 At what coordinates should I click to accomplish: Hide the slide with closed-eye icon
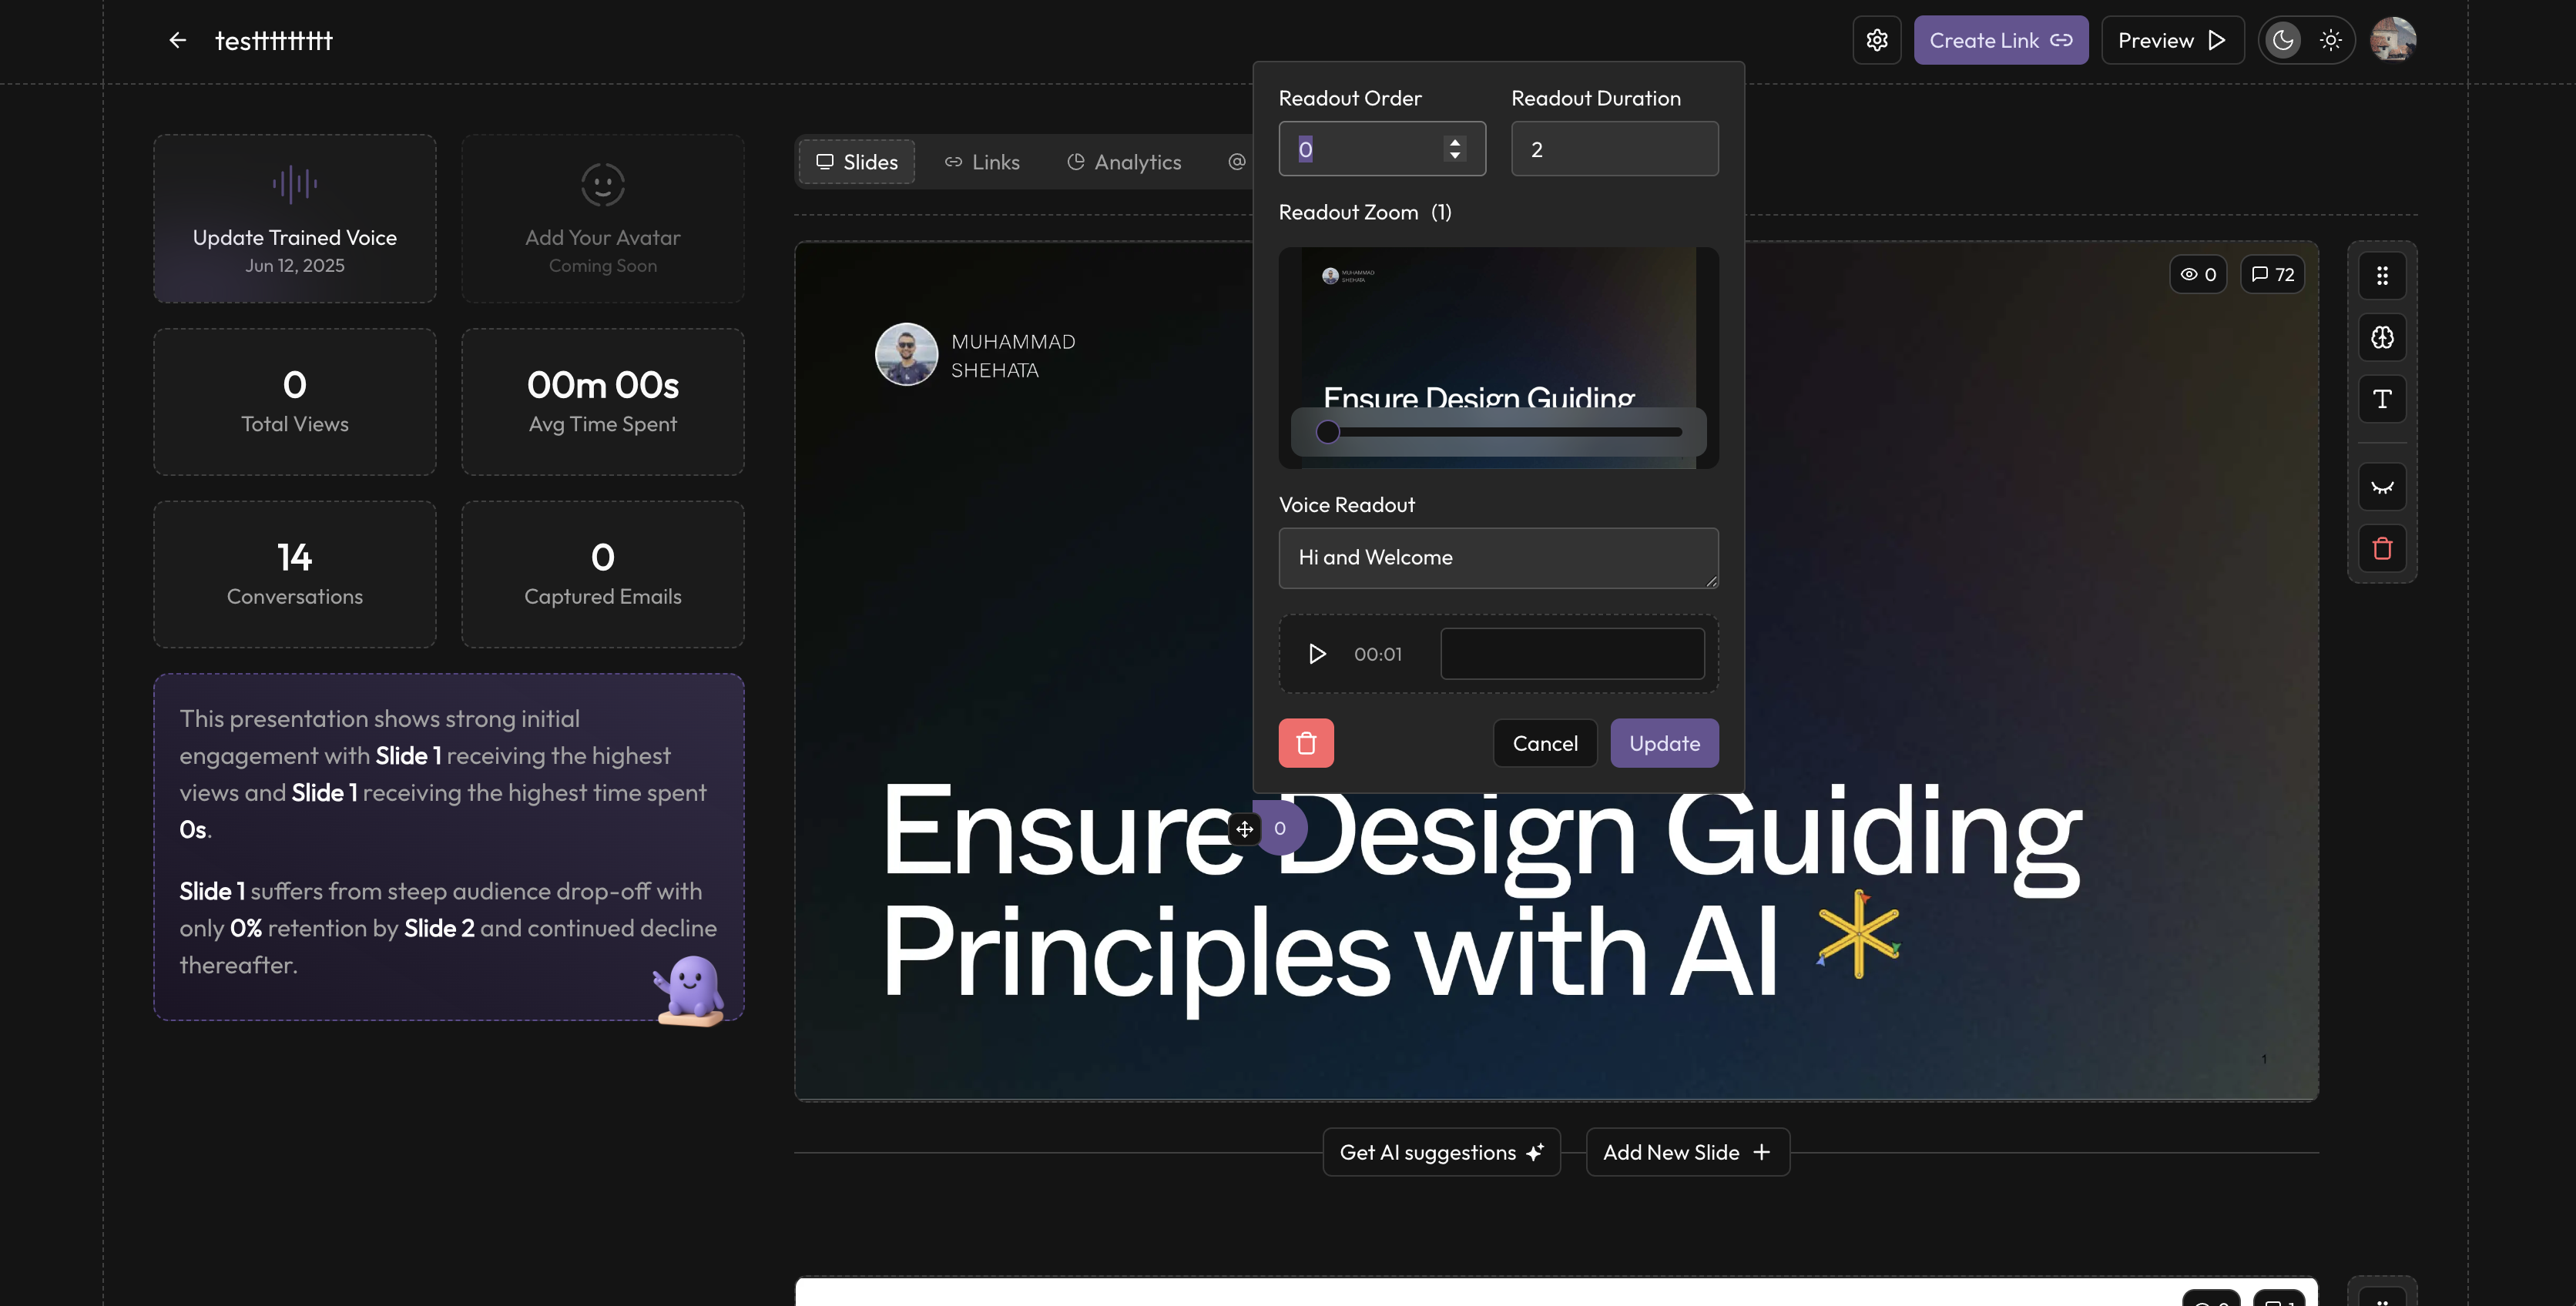2382,487
